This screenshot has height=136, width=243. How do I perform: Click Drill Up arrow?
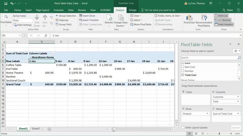click(x=45, y=21)
